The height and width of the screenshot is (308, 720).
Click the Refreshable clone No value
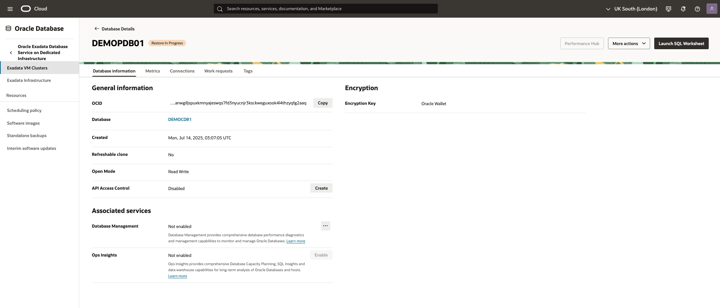[x=171, y=155]
